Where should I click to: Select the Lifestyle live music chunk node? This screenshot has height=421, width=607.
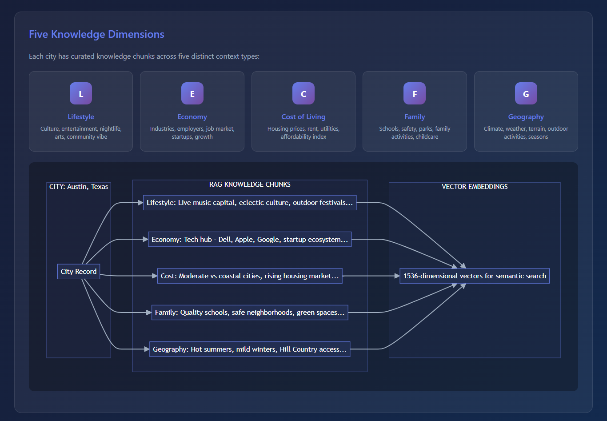click(x=250, y=203)
